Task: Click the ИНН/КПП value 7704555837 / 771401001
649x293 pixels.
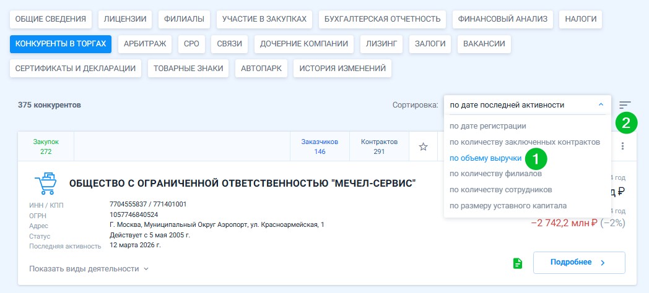Action: pyautogui.click(x=148, y=204)
